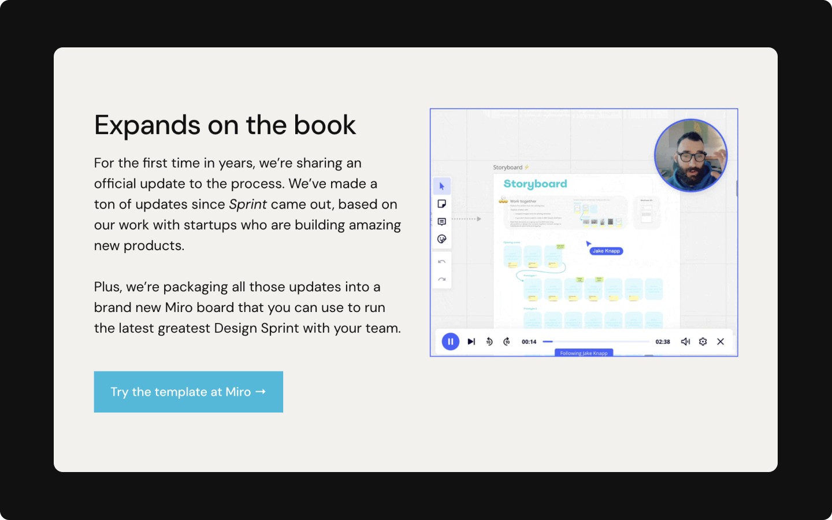This screenshot has height=520, width=832.
Task: Select the comment tool
Action: [x=442, y=222]
